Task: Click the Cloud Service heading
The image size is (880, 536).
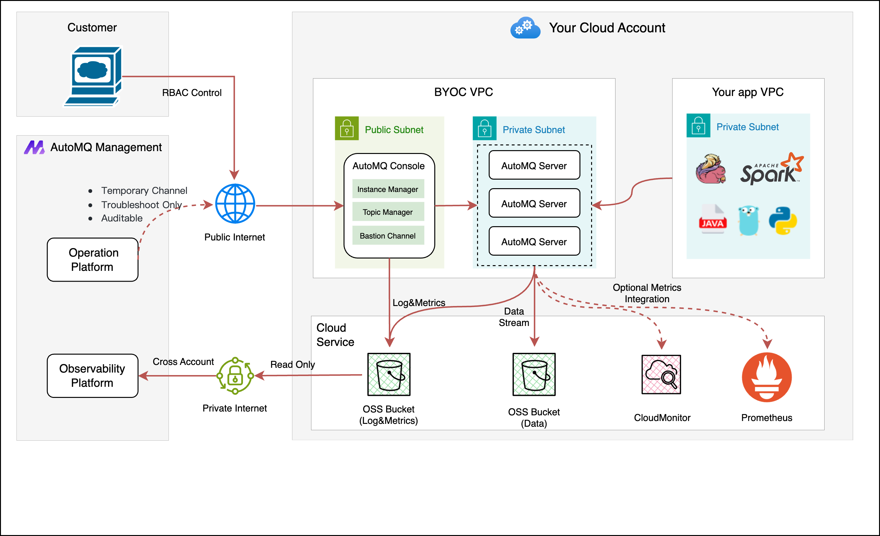Action: point(335,335)
